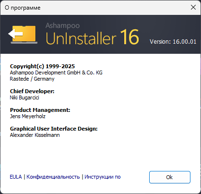Image resolution: width=201 pixels, height=194 pixels.
Task: Click the Product Management heading
Action: [40, 110]
